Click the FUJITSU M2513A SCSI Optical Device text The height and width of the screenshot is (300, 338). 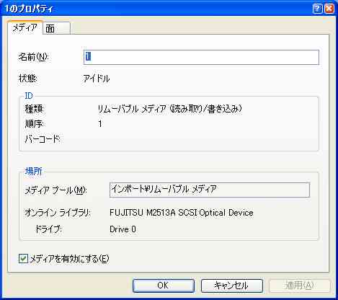[x=182, y=213]
